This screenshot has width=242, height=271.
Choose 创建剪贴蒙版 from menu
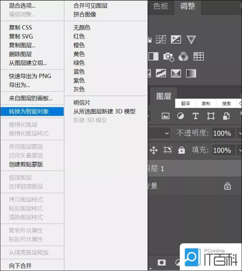coord(26,164)
